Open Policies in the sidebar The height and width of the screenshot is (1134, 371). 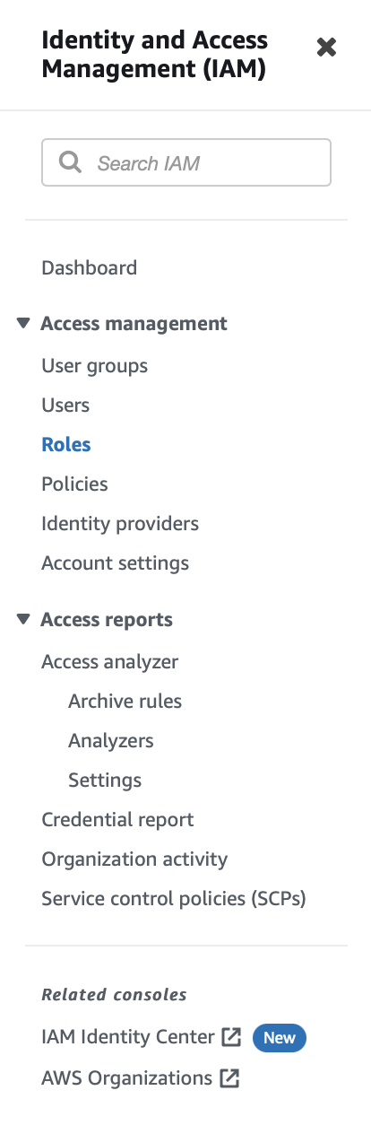pyautogui.click(x=74, y=484)
